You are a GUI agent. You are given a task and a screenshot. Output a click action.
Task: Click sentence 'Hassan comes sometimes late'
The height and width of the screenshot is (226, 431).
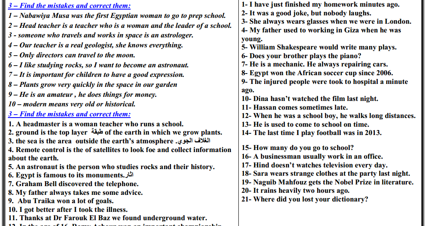pos(295,107)
